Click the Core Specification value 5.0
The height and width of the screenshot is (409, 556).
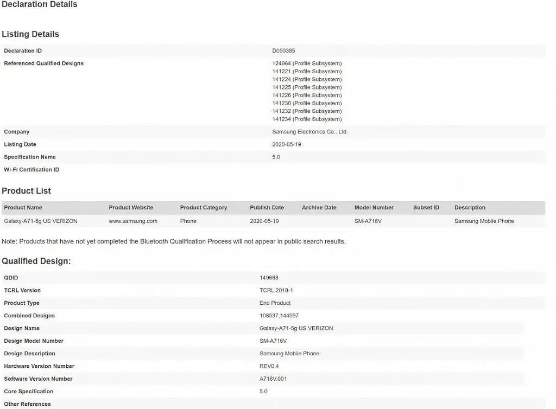click(263, 391)
